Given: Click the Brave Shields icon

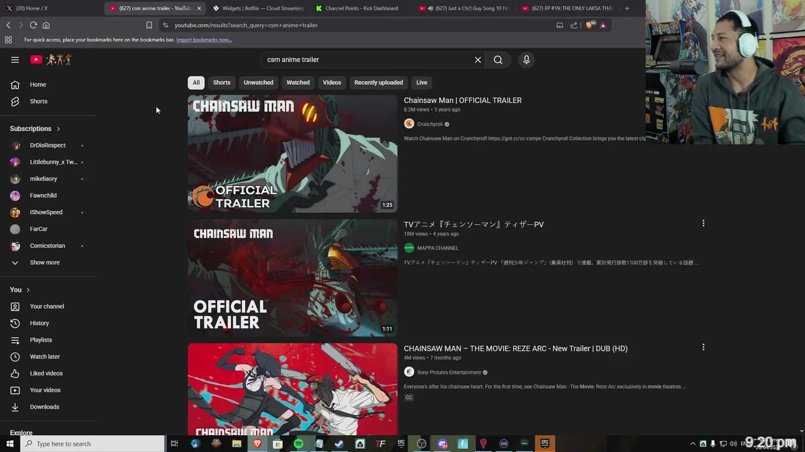Looking at the screenshot, I should click(x=589, y=25).
